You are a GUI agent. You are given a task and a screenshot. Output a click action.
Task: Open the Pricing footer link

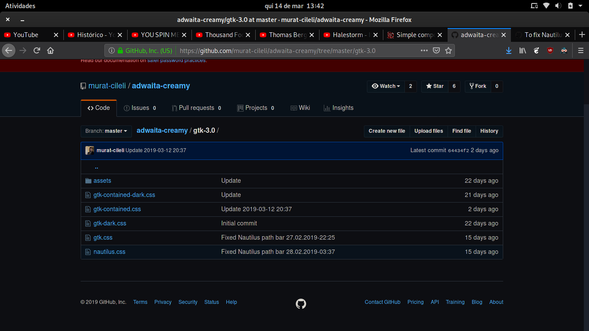coord(415,302)
